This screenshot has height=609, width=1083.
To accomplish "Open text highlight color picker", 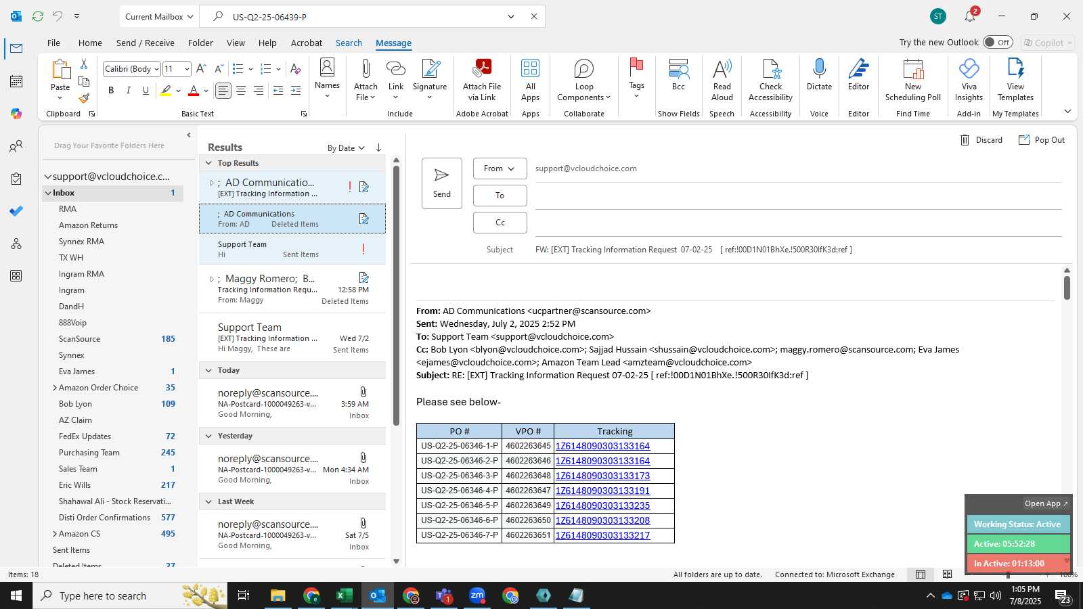I will (178, 91).
